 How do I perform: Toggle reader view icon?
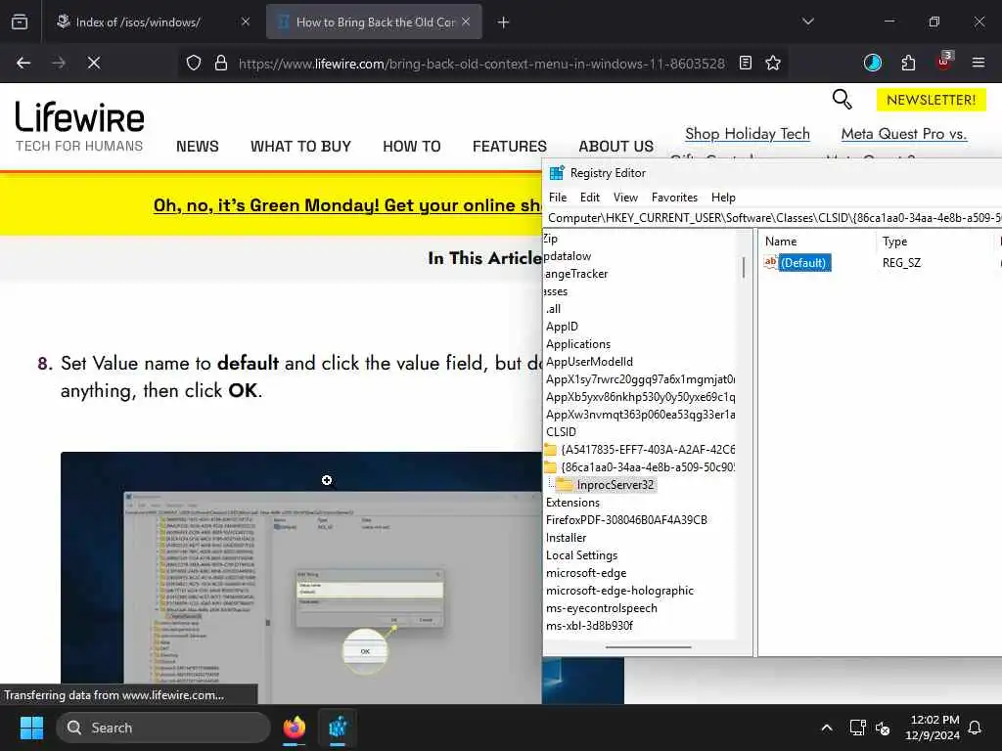[745, 64]
